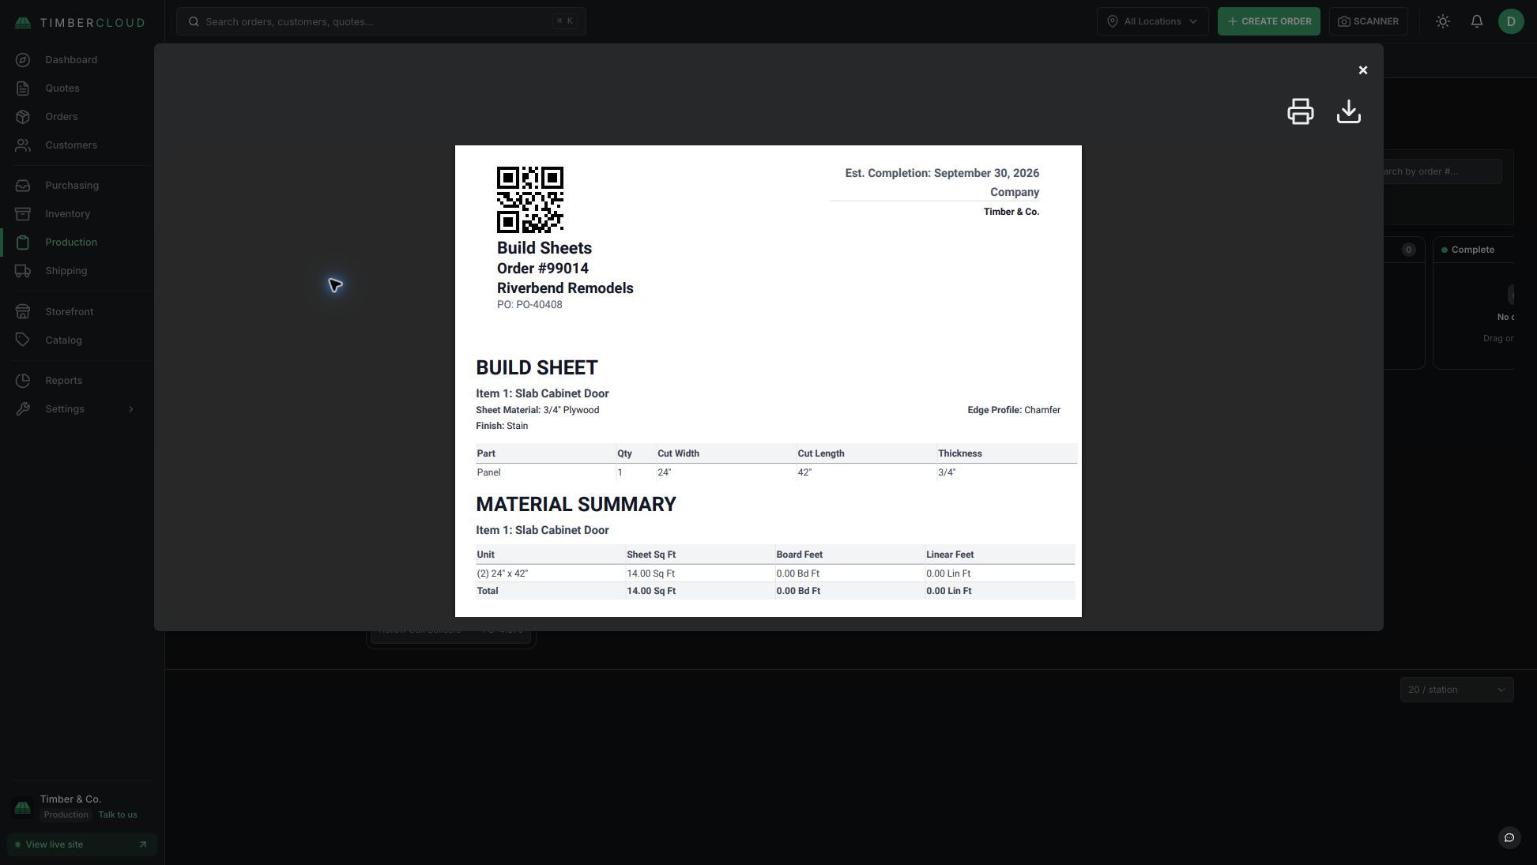The image size is (1537, 865).
Task: Click the Production clipboard icon
Action: [x=23, y=243]
